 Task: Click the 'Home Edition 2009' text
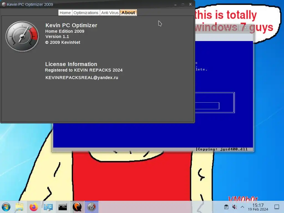click(65, 31)
